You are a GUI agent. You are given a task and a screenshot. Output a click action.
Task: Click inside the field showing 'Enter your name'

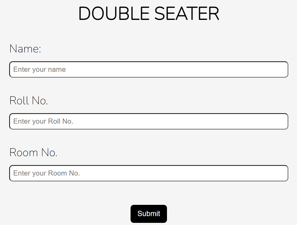(x=148, y=69)
